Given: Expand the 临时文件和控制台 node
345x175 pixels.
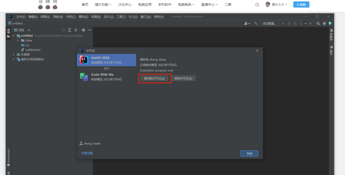Looking at the screenshot, I should [x=14, y=59].
